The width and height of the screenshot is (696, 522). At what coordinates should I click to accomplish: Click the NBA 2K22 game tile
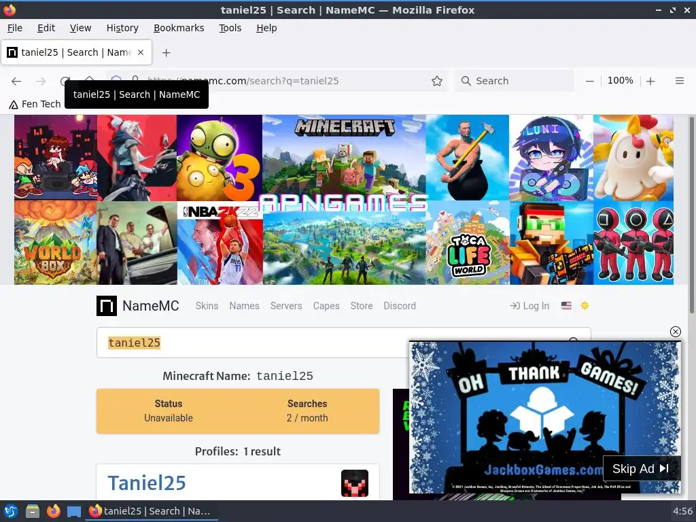(x=220, y=243)
